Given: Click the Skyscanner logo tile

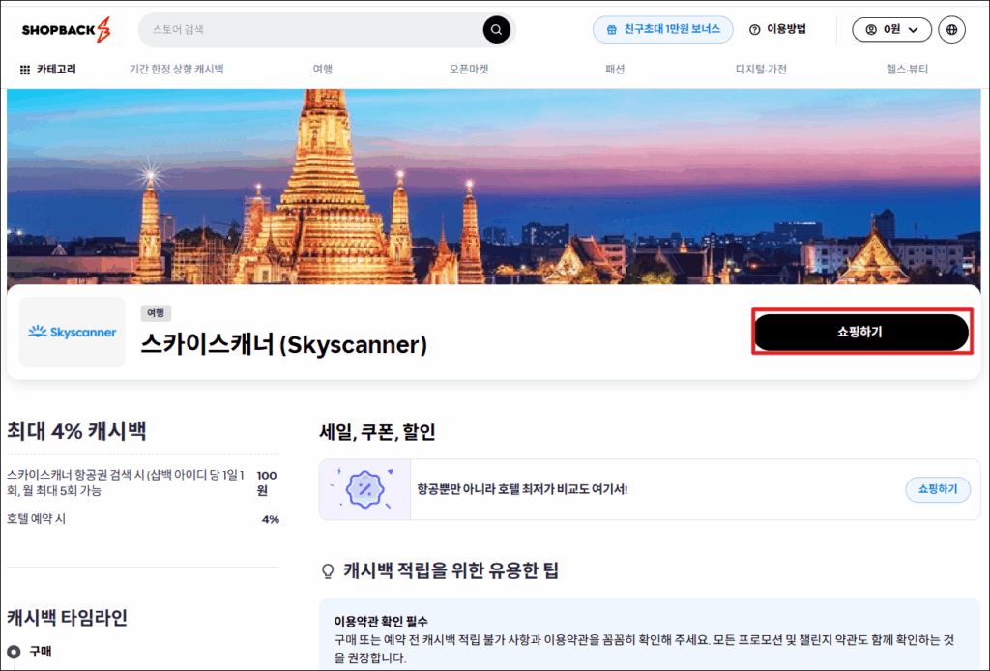Looking at the screenshot, I should coord(72,332).
